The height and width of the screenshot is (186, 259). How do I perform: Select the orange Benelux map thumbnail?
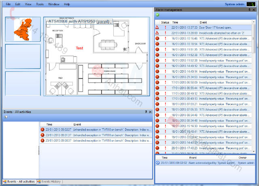23,29
